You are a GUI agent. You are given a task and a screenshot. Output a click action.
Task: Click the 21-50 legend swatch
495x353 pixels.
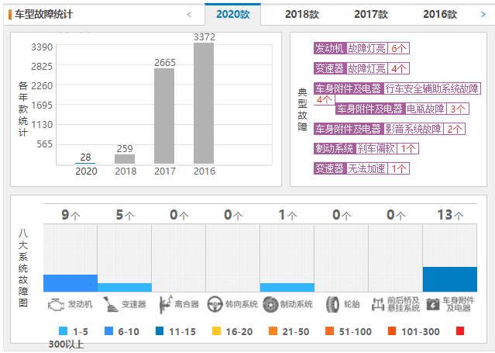[x=273, y=331]
